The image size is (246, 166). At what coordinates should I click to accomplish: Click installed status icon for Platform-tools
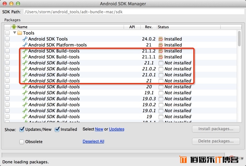161,45
